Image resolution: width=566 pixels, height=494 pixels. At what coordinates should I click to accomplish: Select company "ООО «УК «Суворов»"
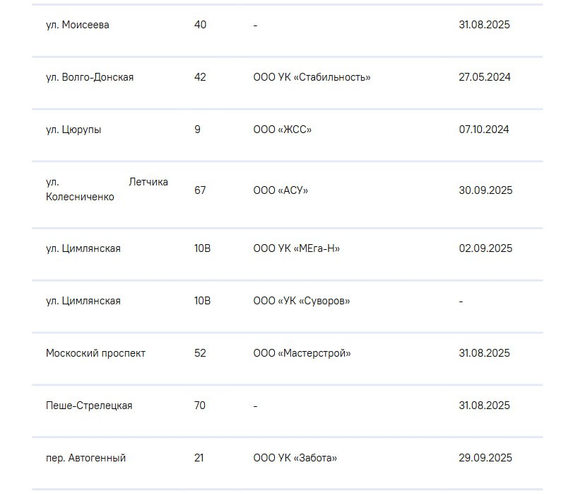pos(302,301)
